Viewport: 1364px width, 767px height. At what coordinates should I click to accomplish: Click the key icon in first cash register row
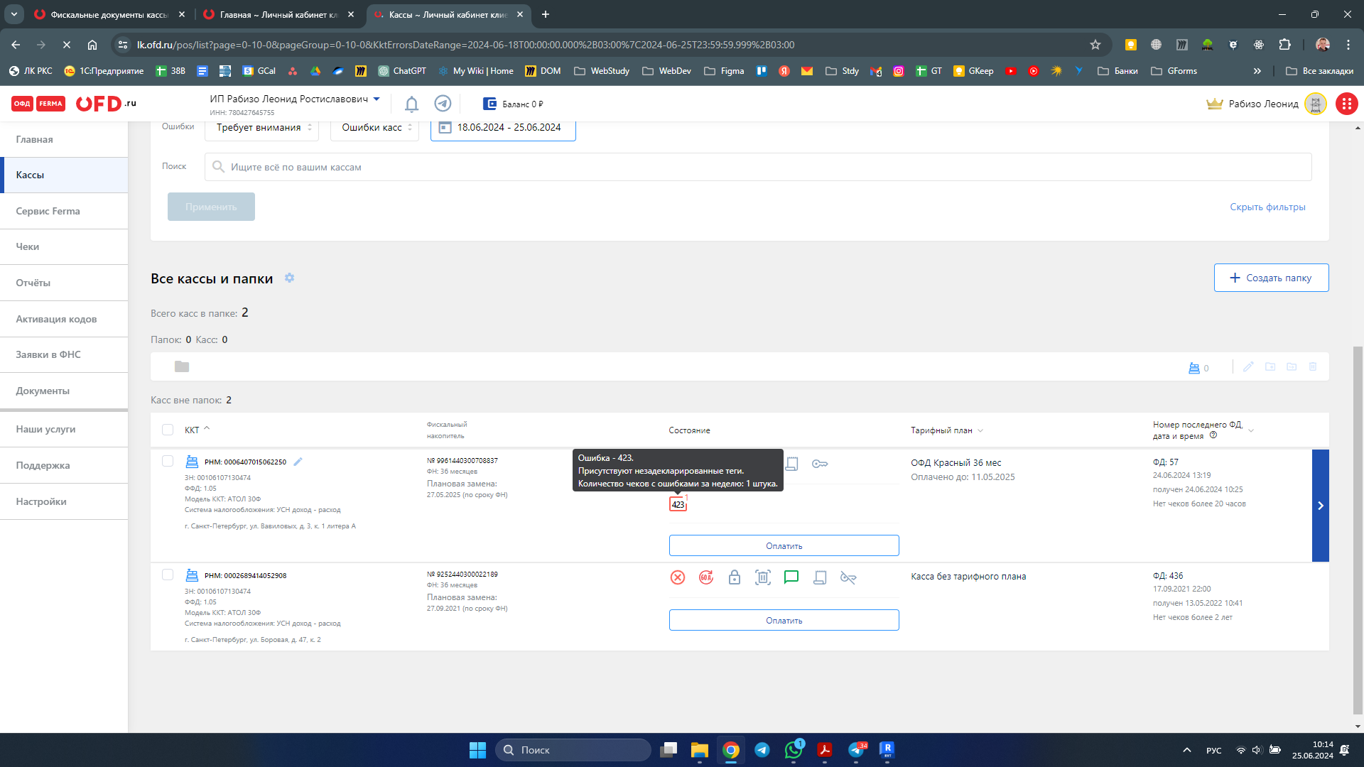(820, 464)
